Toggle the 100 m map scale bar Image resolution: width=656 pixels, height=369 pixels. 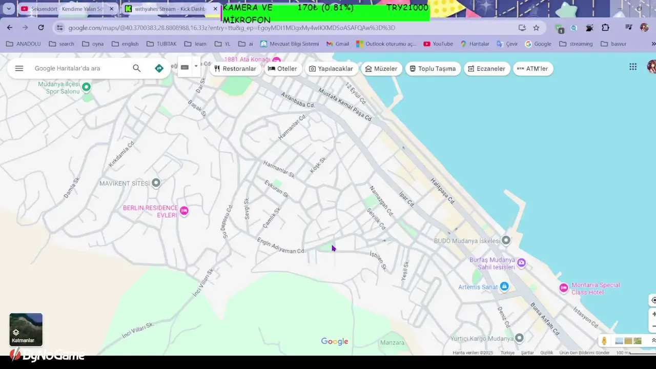pyautogui.click(x=635, y=353)
